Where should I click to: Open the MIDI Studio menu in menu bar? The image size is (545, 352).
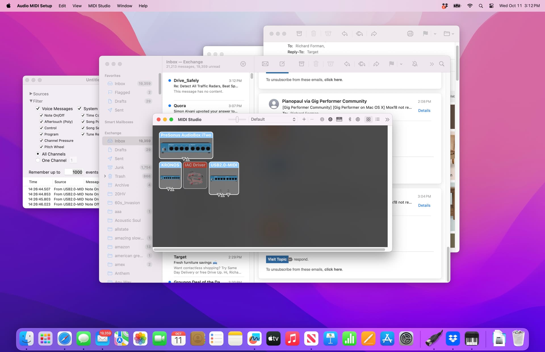[x=99, y=6]
